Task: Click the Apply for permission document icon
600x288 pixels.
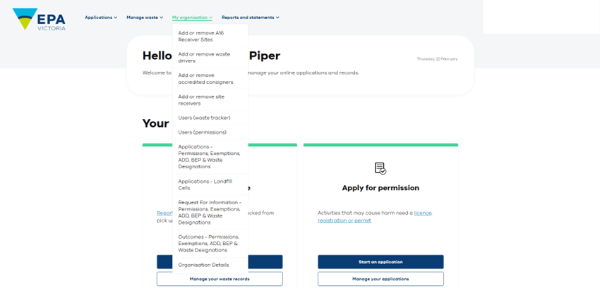Action: click(x=380, y=168)
